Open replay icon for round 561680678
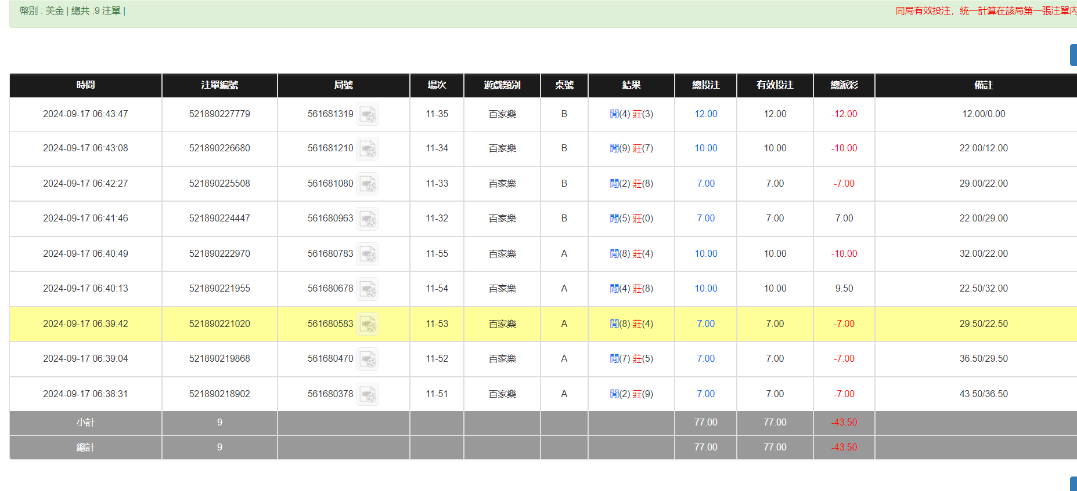This screenshot has height=491, width=1077. click(x=368, y=289)
